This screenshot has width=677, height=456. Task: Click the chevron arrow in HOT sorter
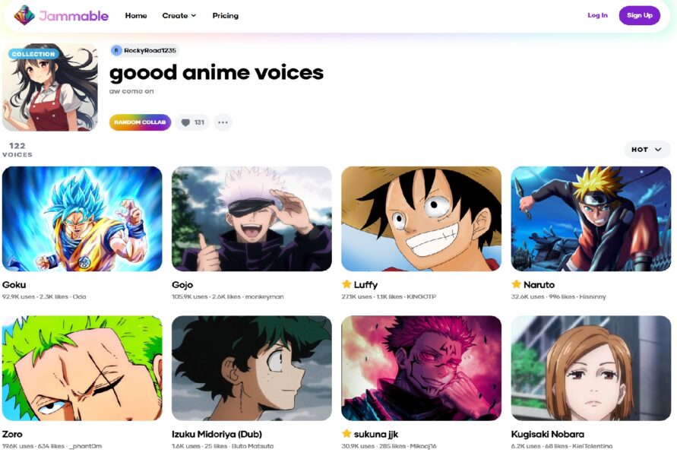click(x=658, y=150)
